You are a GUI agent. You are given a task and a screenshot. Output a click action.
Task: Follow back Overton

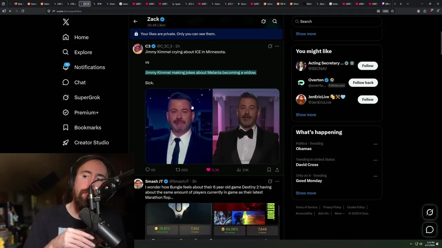coord(363,83)
